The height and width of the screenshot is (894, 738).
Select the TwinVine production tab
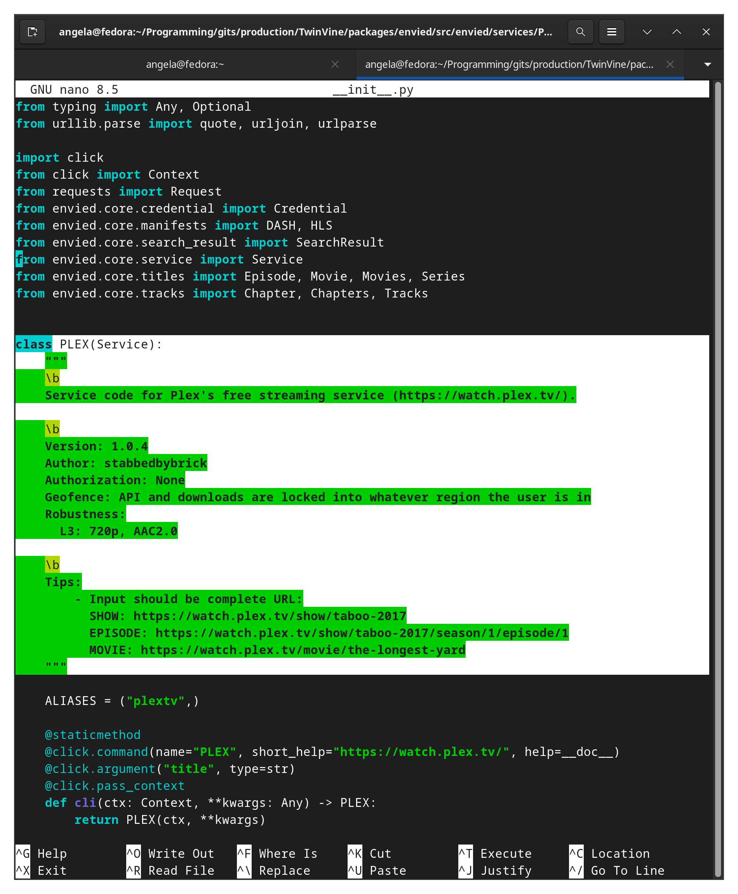[509, 65]
